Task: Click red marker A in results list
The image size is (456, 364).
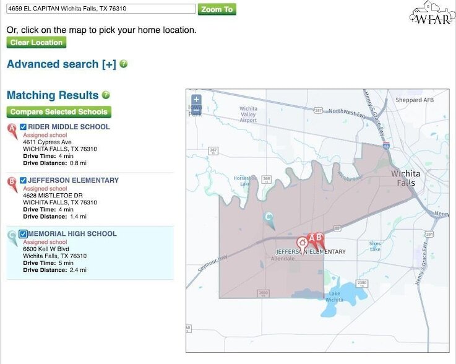Action: (12, 131)
